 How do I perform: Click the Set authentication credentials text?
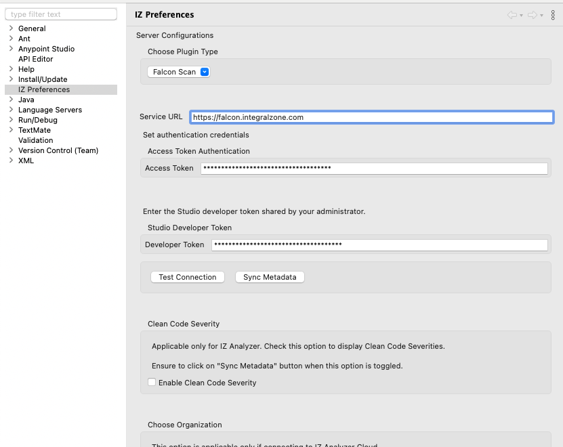tap(196, 135)
